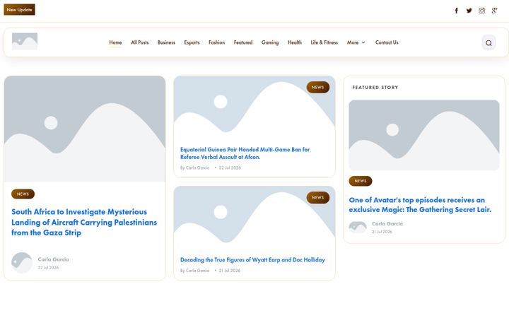The height and width of the screenshot is (318, 509).
Task: Click Carla Garcia name on South Africa card
Action: (x=53, y=259)
